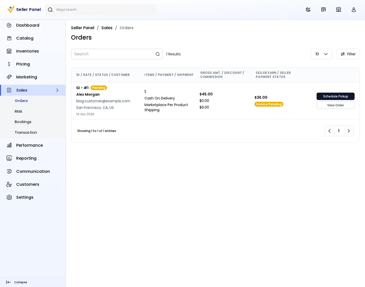Screen dimensions: 365x287
Task: Click commission value $9.00
Action: point(204,107)
